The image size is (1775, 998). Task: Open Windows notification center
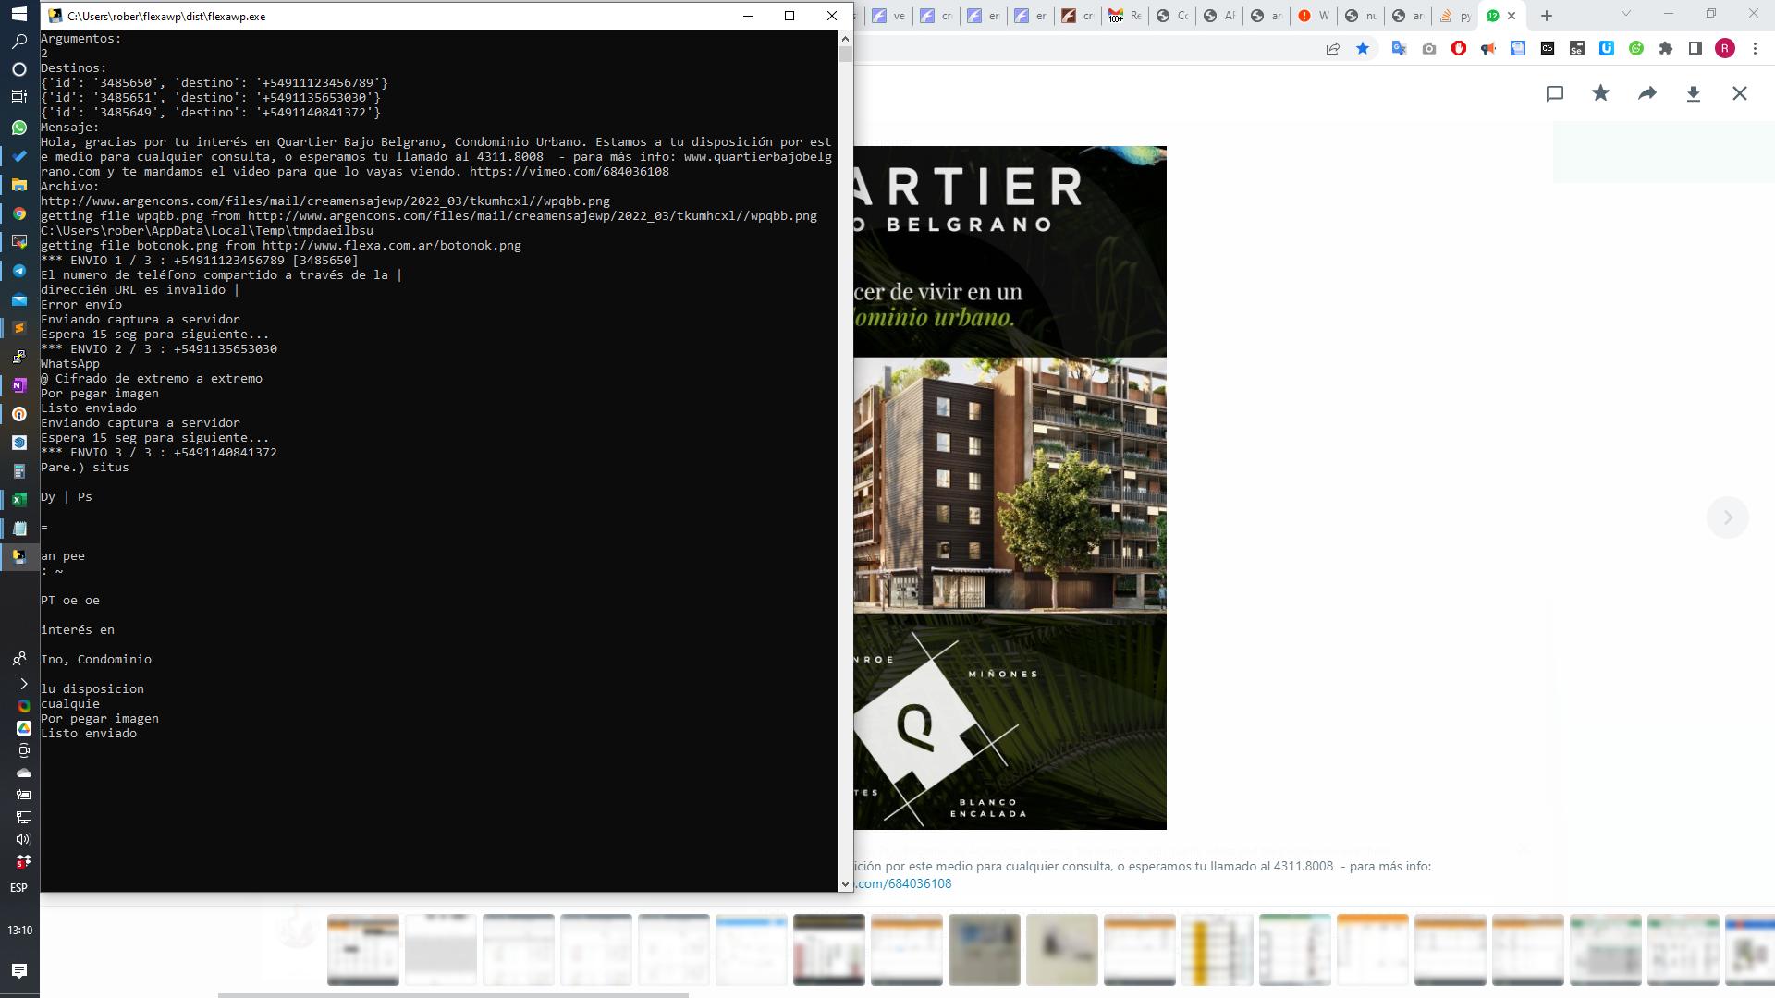(x=19, y=970)
